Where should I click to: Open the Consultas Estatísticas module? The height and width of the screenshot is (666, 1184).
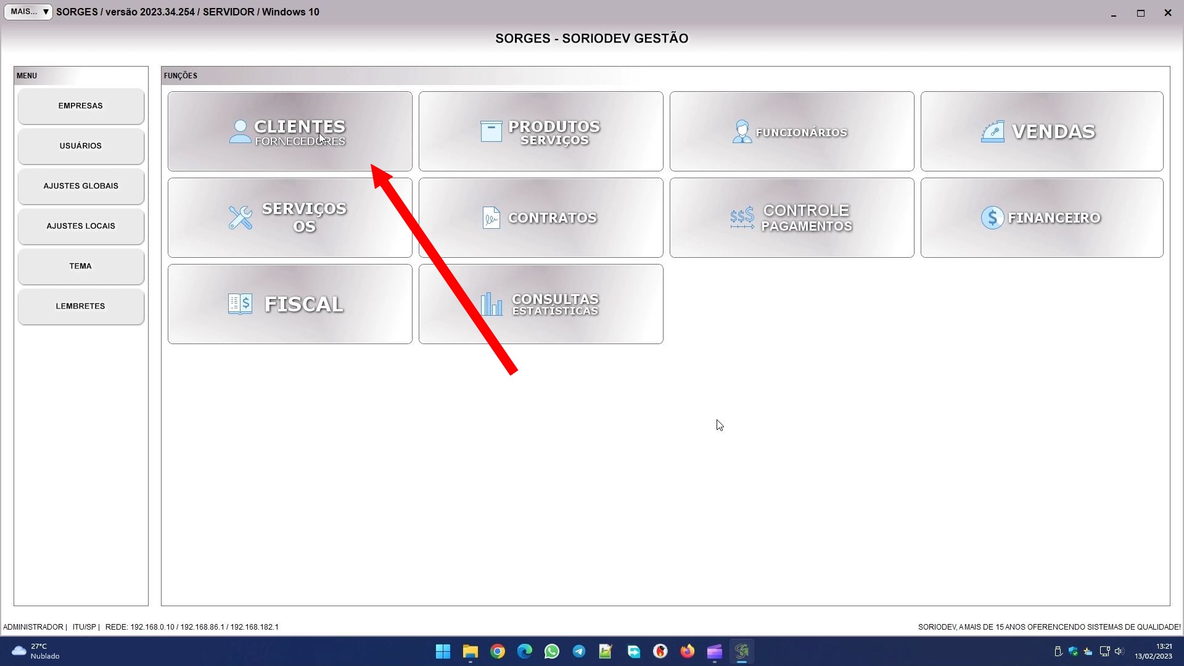pyautogui.click(x=541, y=304)
